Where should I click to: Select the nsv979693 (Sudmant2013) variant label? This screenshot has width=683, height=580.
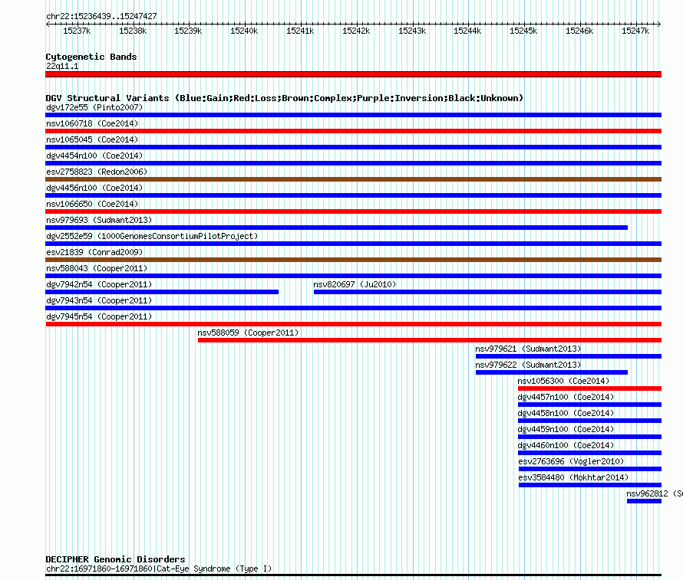99,220
